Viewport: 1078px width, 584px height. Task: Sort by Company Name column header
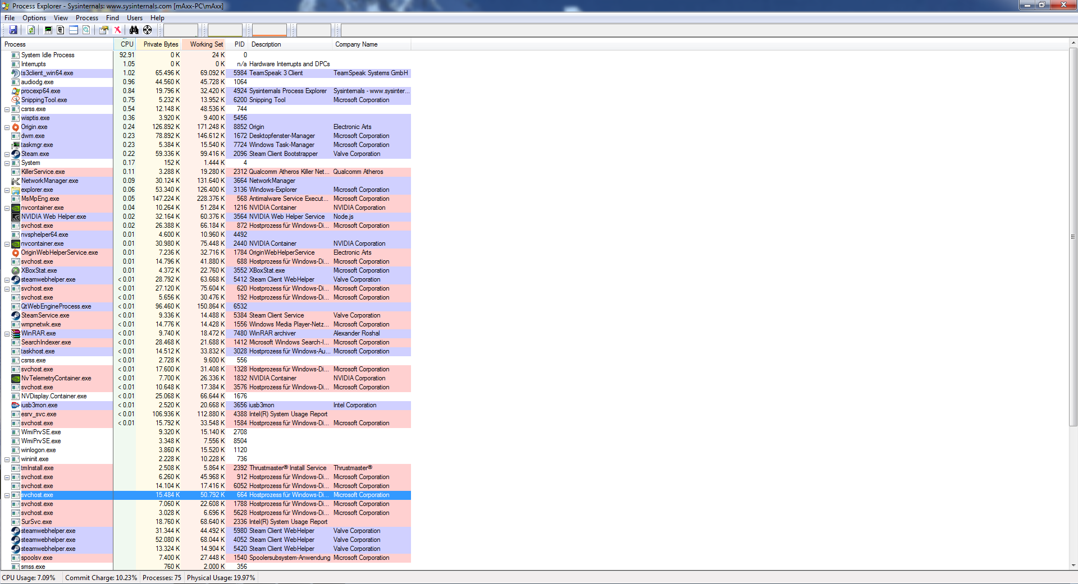[x=372, y=44]
